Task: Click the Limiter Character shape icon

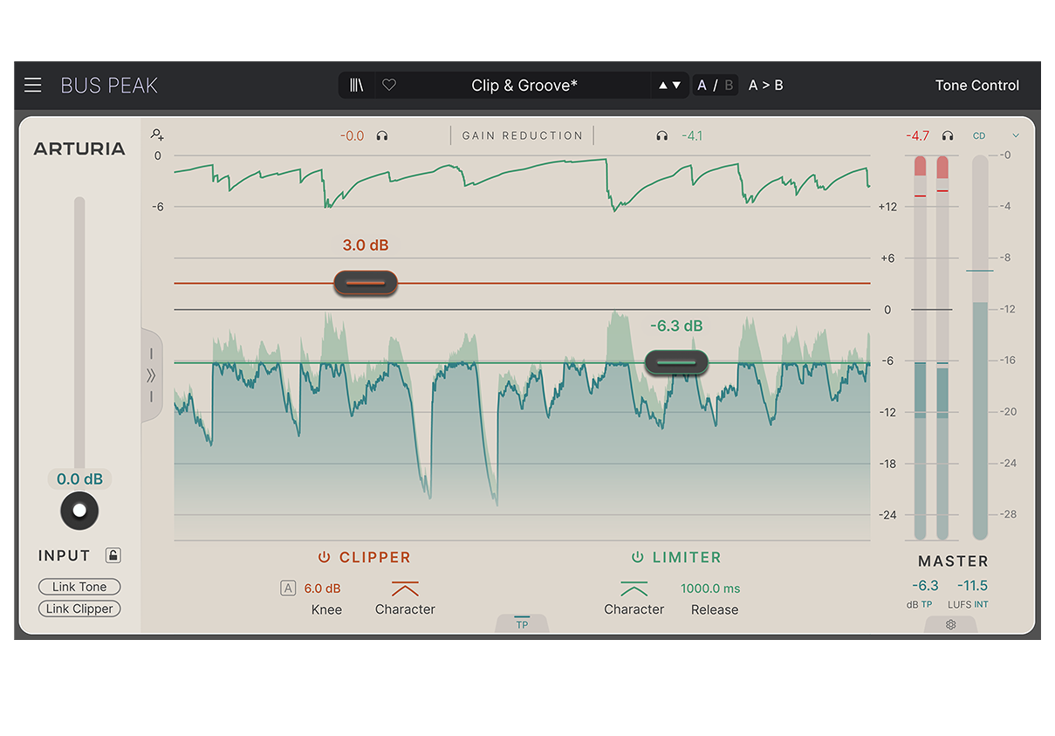Action: pos(634,588)
